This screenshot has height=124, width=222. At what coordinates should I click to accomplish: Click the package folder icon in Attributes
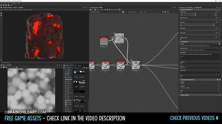pyautogui.click(x=220, y=44)
